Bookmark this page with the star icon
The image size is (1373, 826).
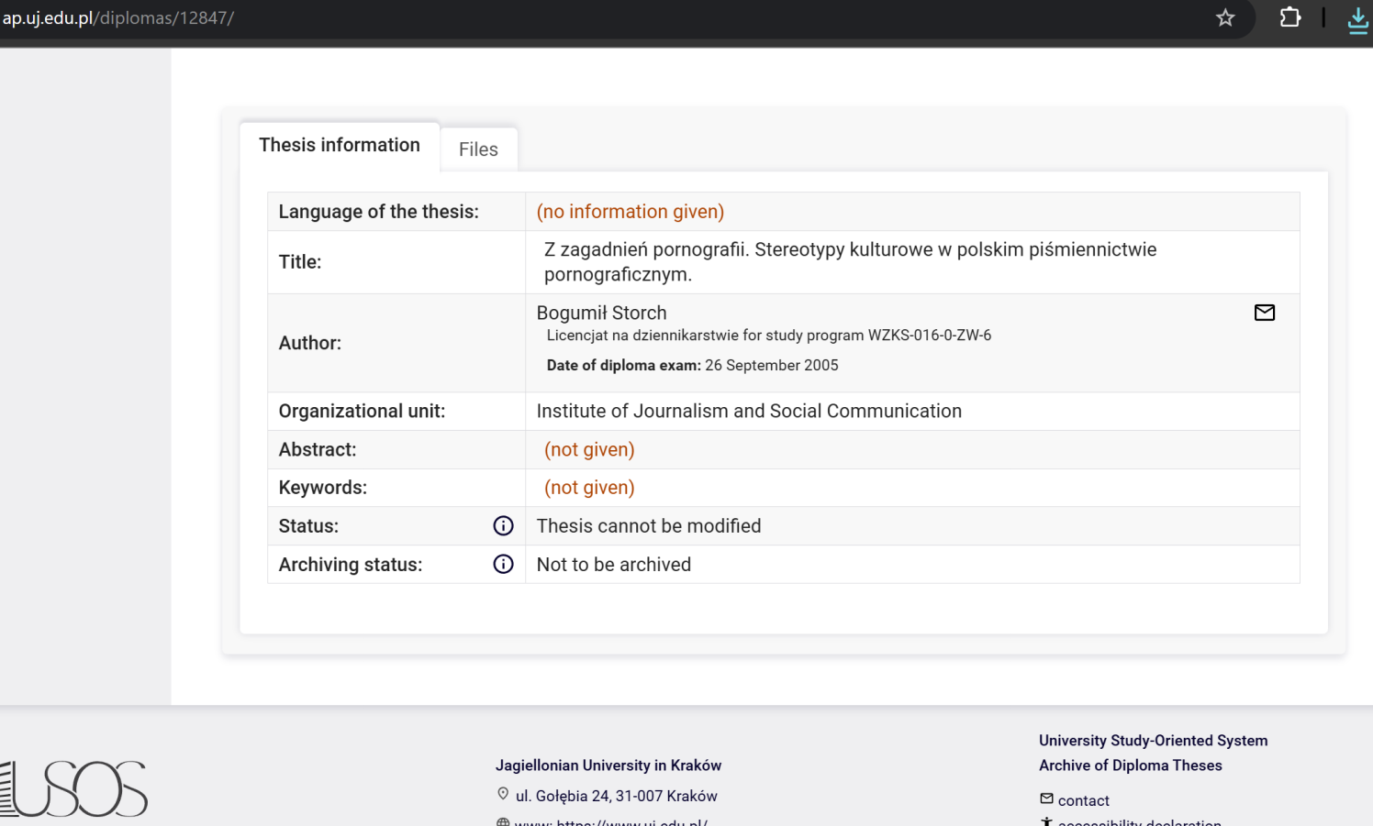coord(1225,18)
